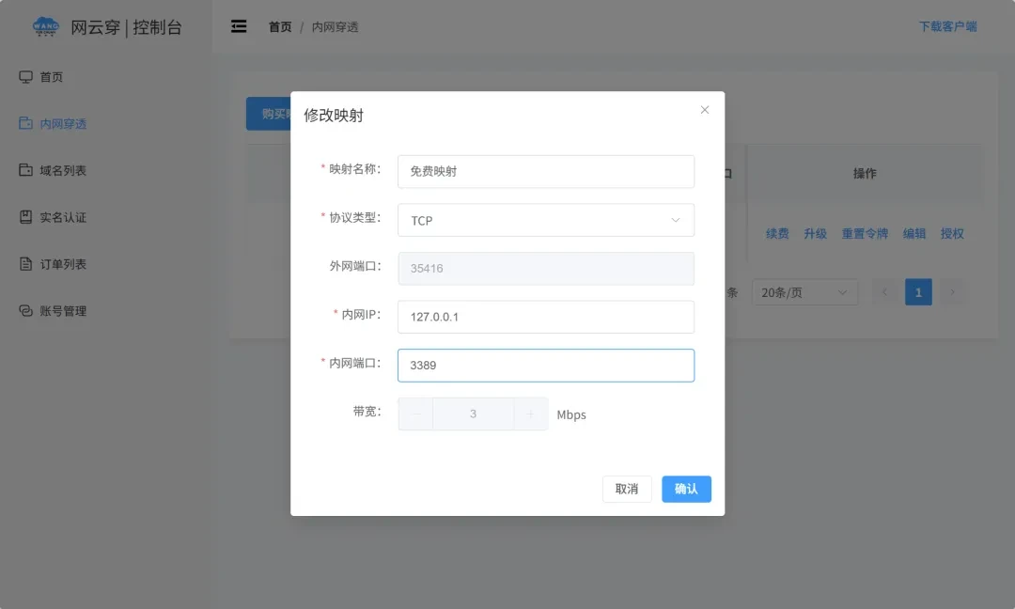Image resolution: width=1015 pixels, height=609 pixels.
Task: Click the Mbps unit label
Action: pyautogui.click(x=571, y=414)
